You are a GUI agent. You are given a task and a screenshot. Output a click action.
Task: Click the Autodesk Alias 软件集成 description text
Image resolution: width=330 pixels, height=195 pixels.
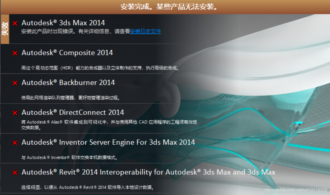point(109,125)
